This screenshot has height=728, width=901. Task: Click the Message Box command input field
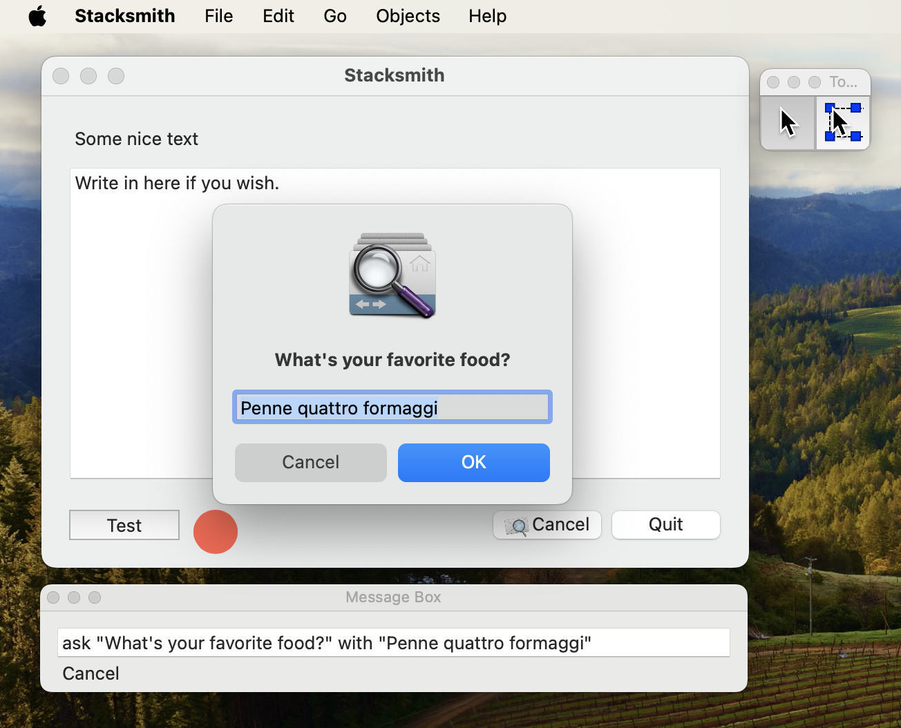tap(394, 642)
